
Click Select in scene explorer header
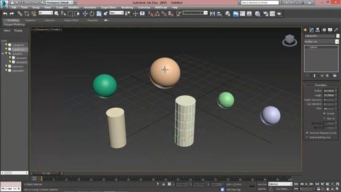pos(7,30)
